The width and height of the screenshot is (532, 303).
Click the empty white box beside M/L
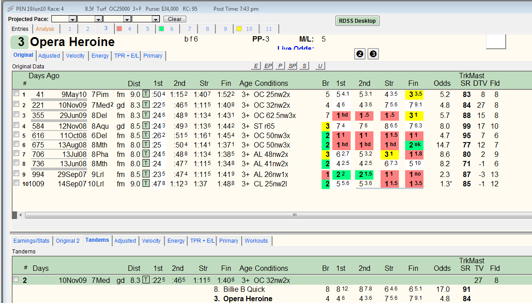pyautogui.click(x=496, y=42)
